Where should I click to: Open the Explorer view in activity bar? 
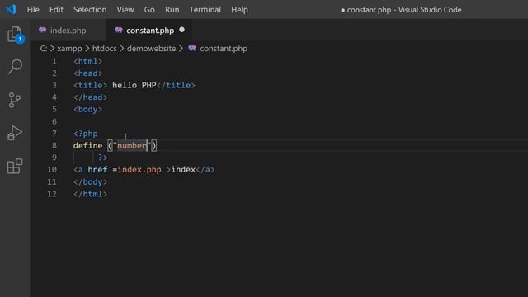pyautogui.click(x=15, y=34)
